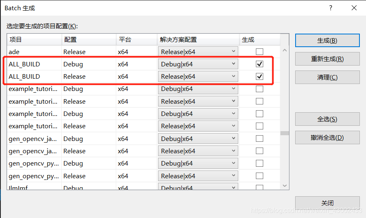This screenshot has width=366, height=218.
Task: Uncheck the build box for ALL_BUILD Release
Action: point(259,76)
